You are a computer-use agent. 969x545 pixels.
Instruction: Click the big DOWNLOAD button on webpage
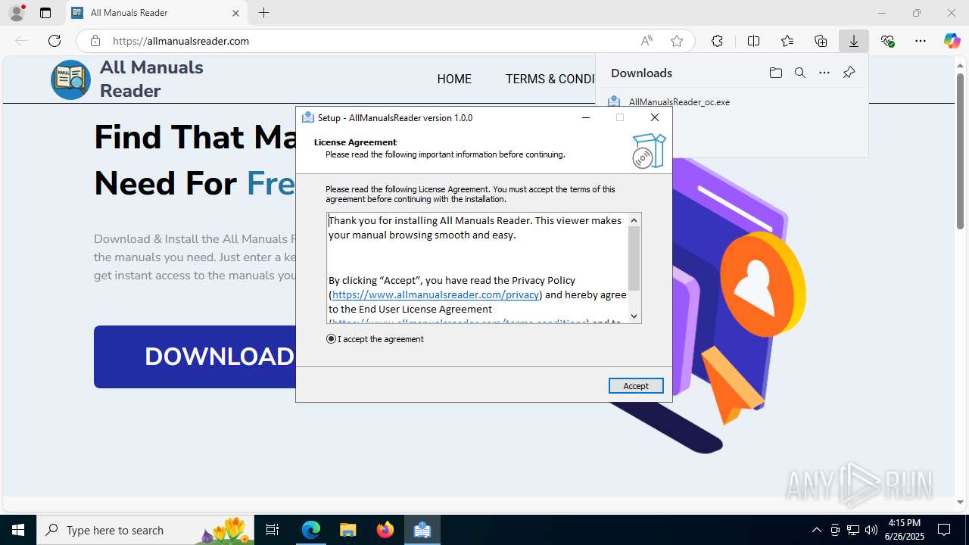(x=195, y=357)
